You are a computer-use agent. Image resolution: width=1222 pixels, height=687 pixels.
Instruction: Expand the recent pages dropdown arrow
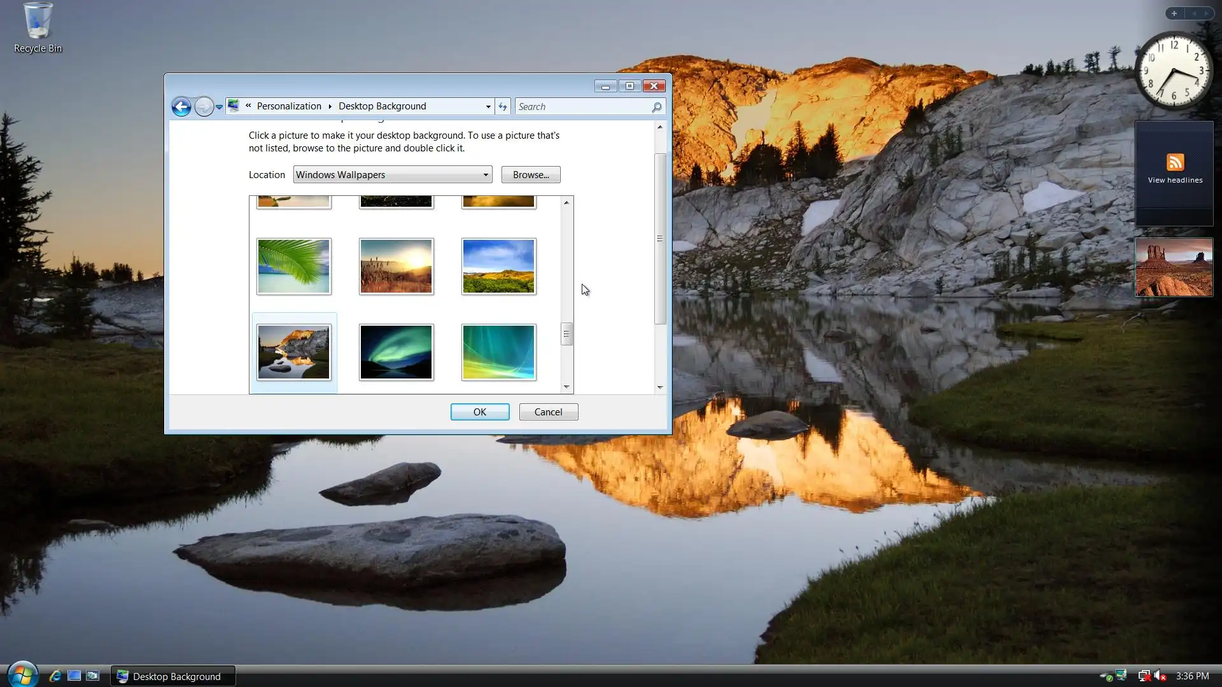[219, 107]
